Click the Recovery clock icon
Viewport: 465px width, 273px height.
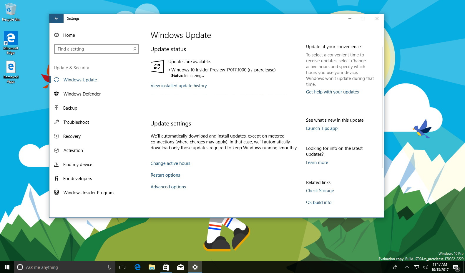[x=57, y=136]
